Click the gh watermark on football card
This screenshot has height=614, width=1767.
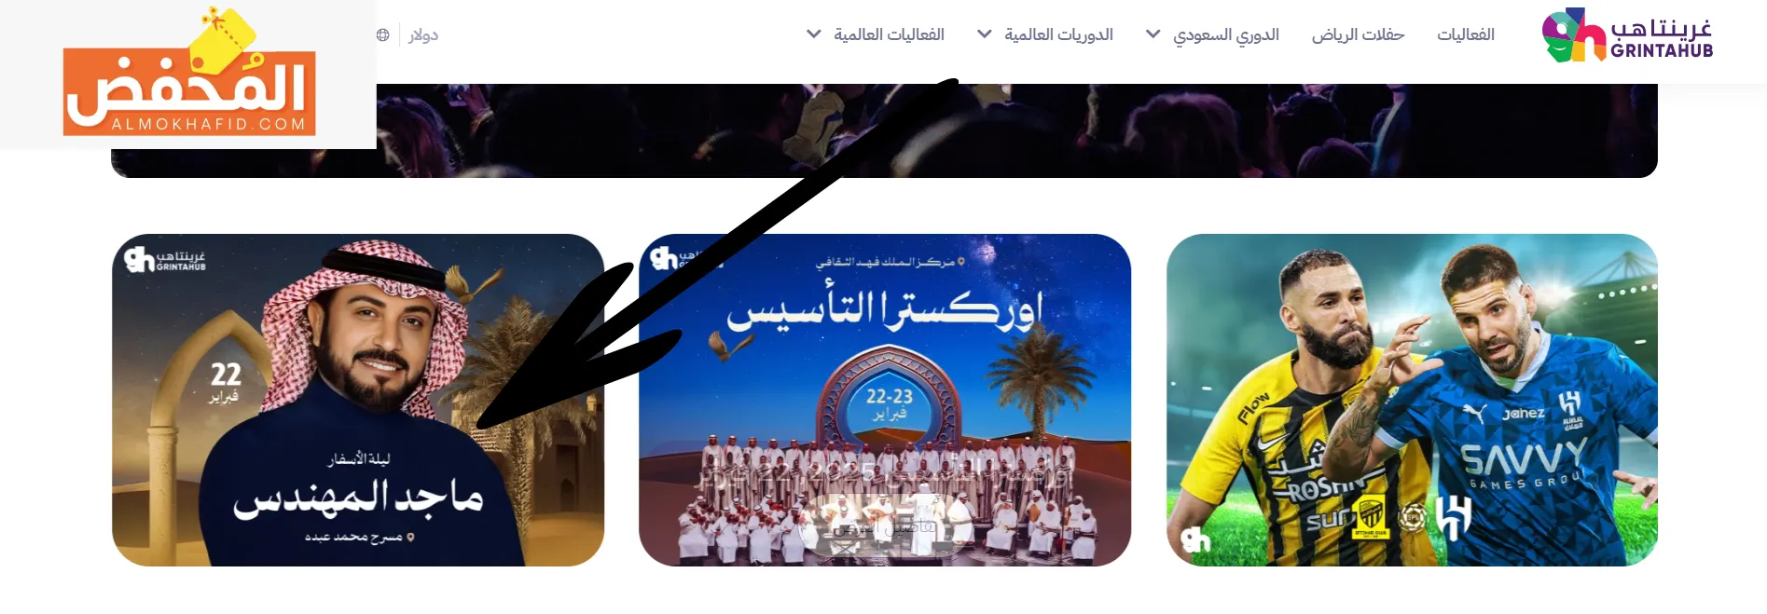[1195, 539]
